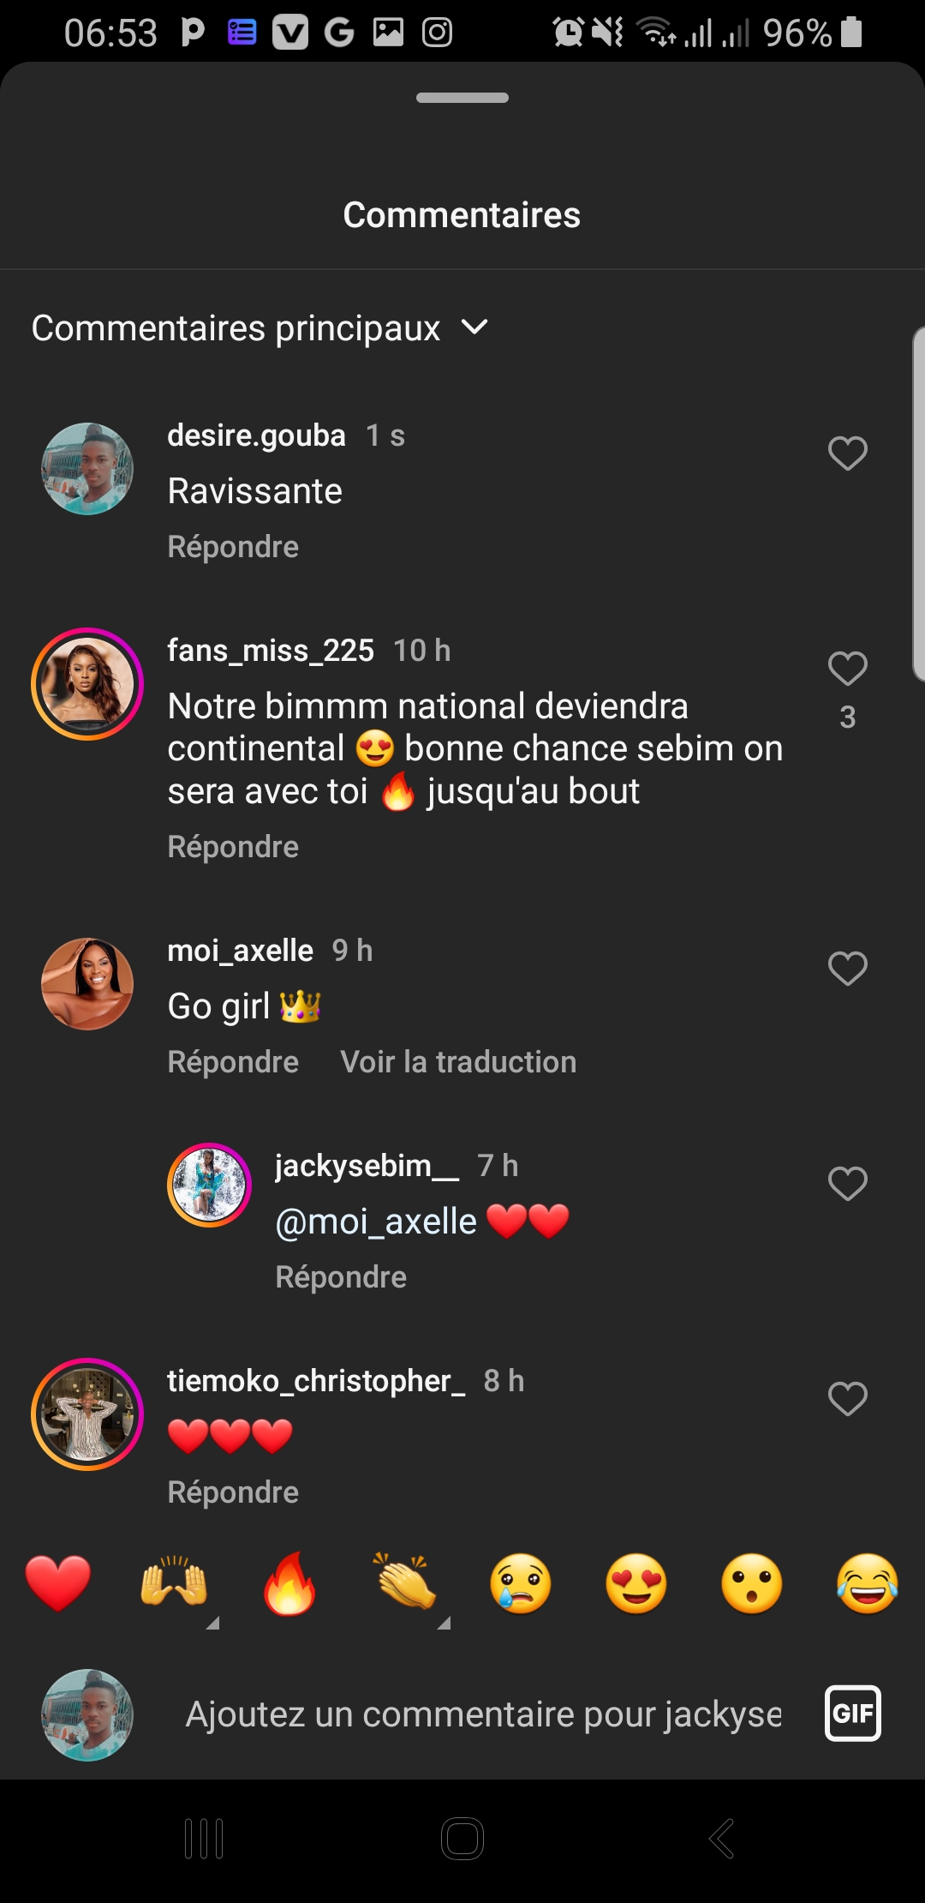Select the heart-eyes emoji reaction
Image resolution: width=925 pixels, height=1903 pixels.
click(x=636, y=1582)
